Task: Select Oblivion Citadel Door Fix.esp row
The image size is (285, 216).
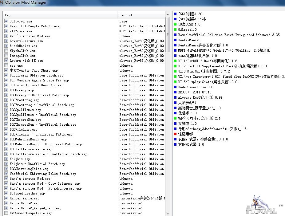Action: click(84, 85)
